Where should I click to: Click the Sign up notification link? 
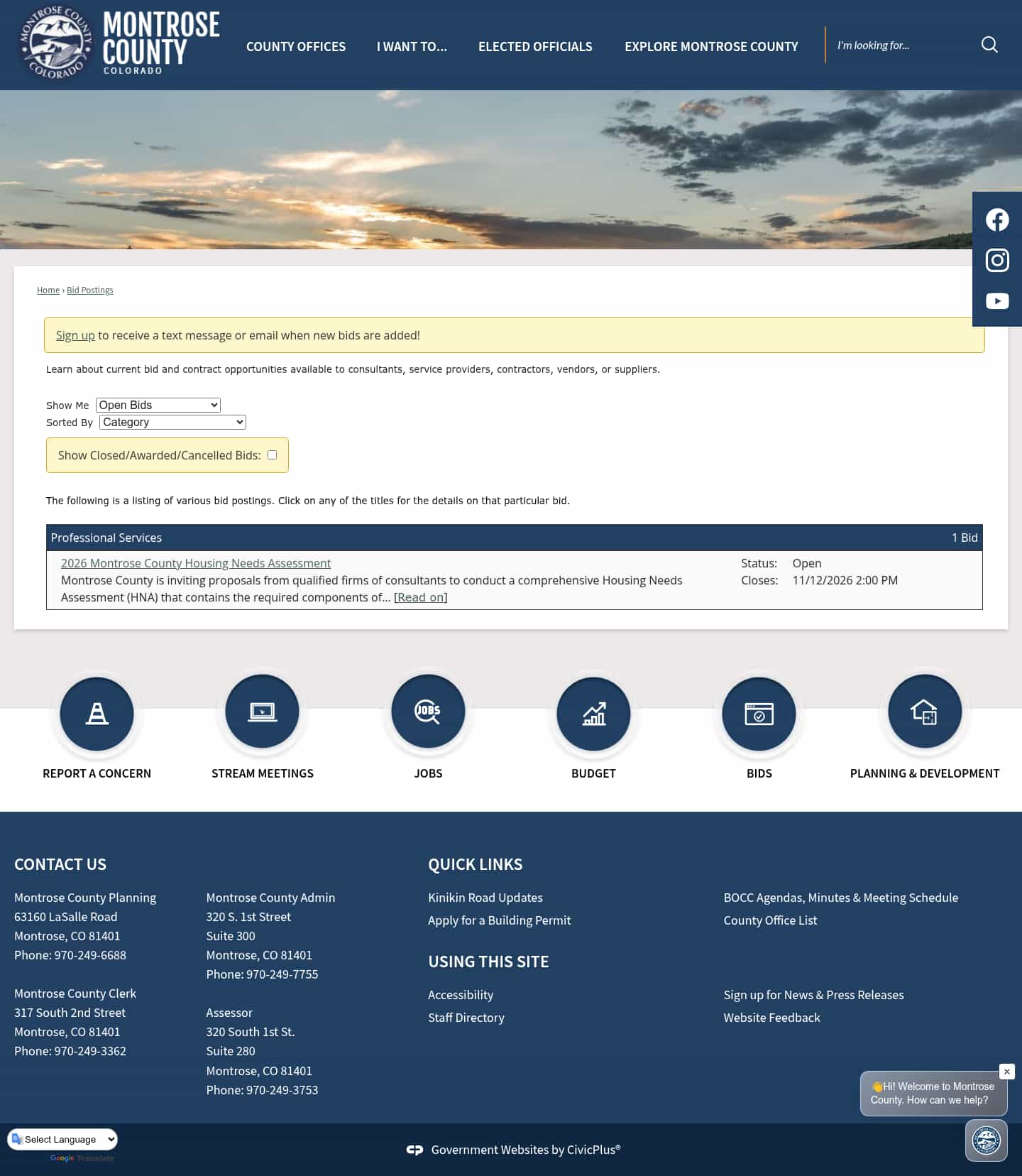(75, 335)
